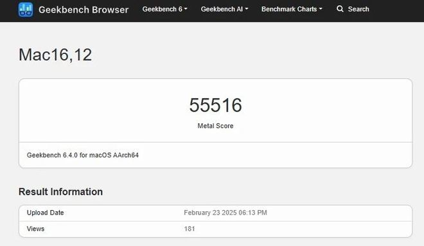Click the Views row label
The height and width of the screenshot is (246, 424).
35,229
